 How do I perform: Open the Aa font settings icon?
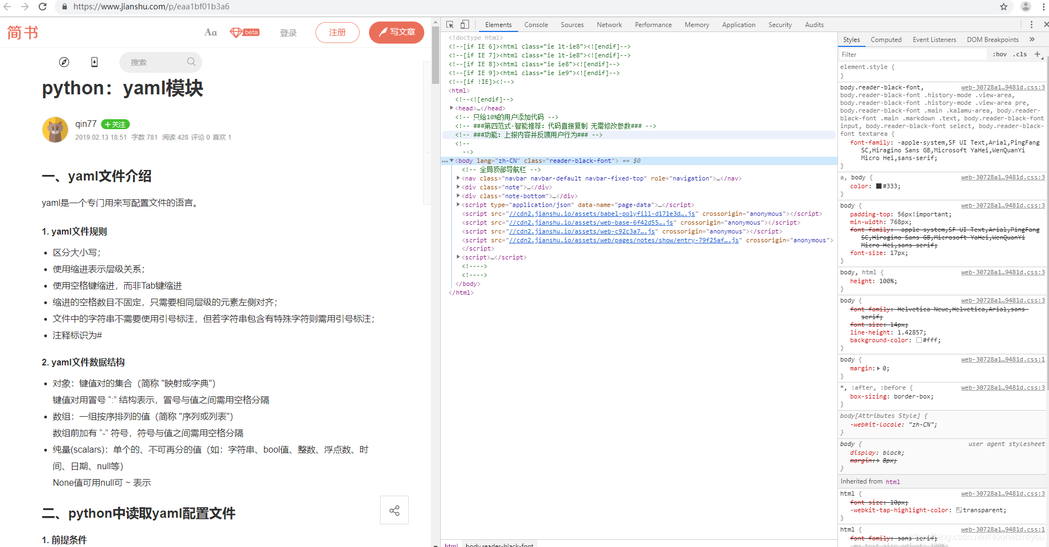210,33
